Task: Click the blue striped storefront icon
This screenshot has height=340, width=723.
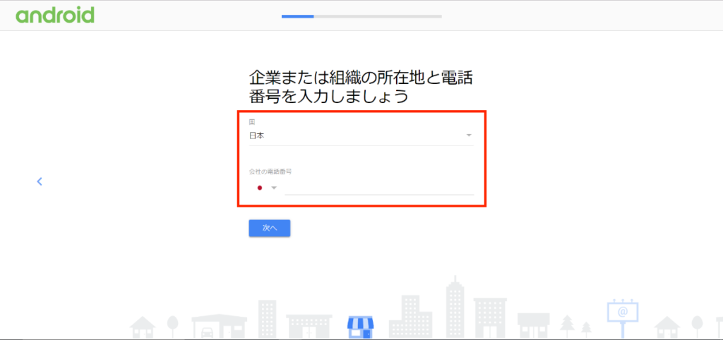Action: tap(359, 326)
